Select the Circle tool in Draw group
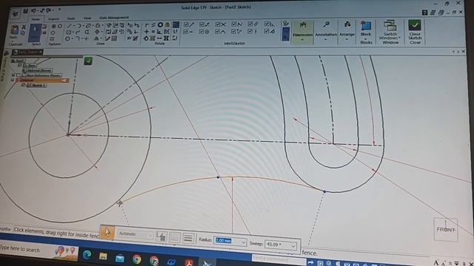The image size is (474, 266). point(67,38)
